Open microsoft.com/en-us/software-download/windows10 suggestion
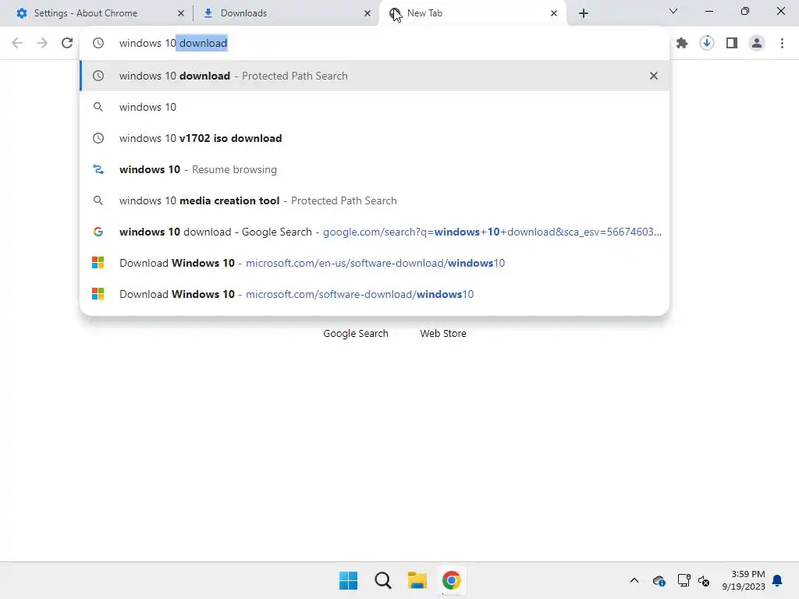The image size is (799, 599). coord(375,263)
